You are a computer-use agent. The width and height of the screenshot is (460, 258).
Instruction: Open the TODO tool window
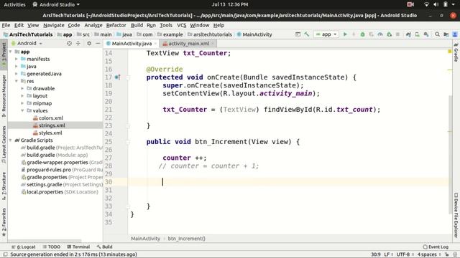tap(52, 247)
